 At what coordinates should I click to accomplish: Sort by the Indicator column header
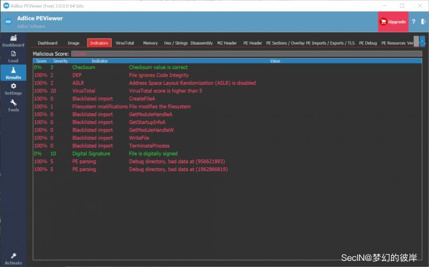coord(100,61)
